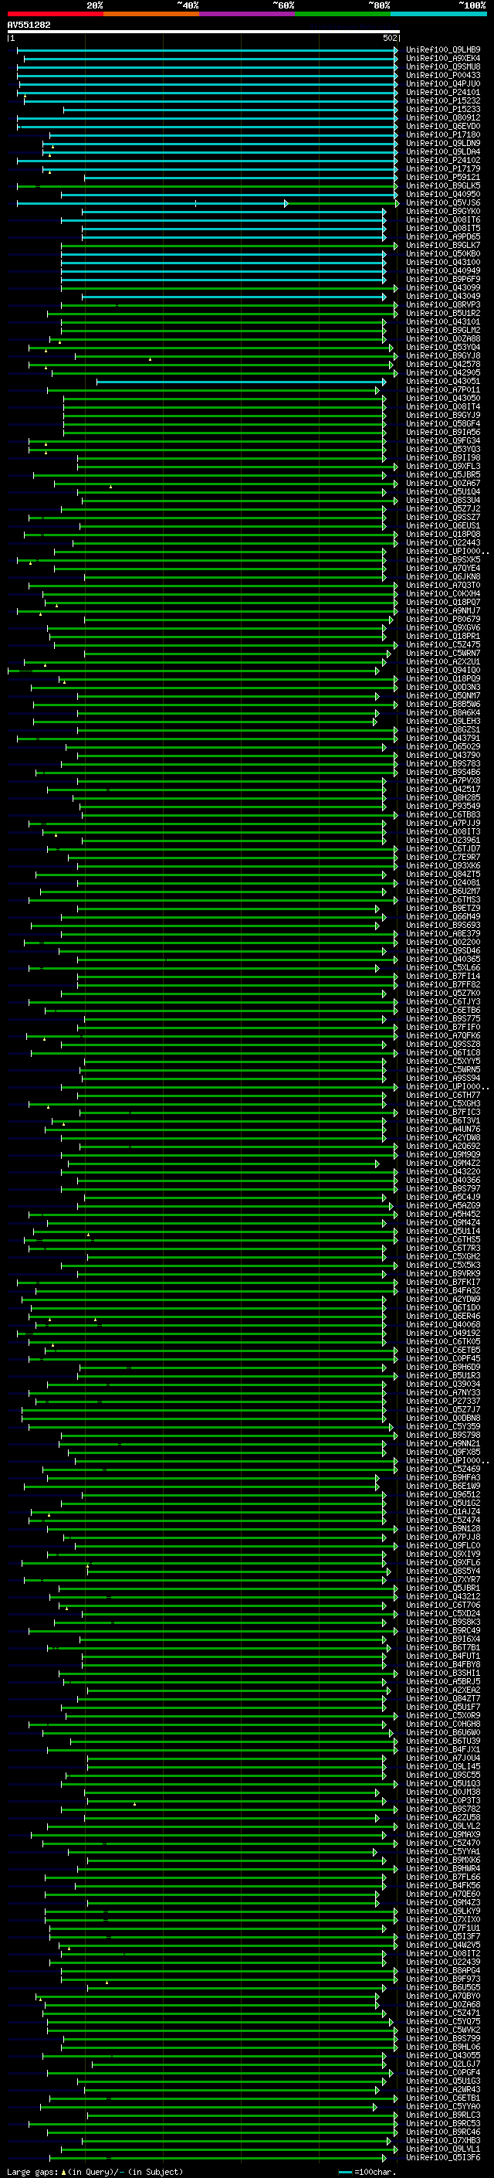Open hit UniRef100_A9XEK4
This screenshot has width=494, height=2178.
click(x=443, y=59)
